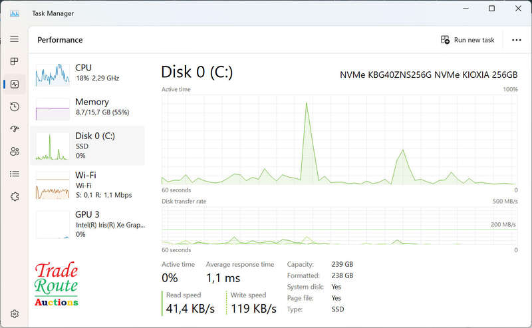Select the Wi-Fi performance item
Screen dimensions: 532x328
tap(87, 184)
